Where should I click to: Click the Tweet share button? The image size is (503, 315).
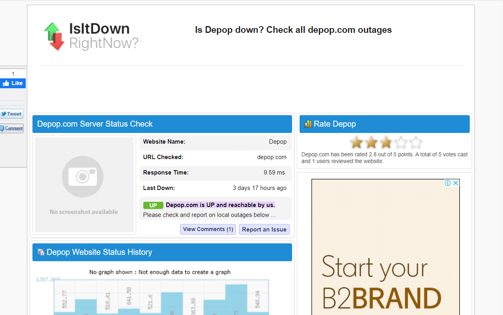[x=11, y=114]
